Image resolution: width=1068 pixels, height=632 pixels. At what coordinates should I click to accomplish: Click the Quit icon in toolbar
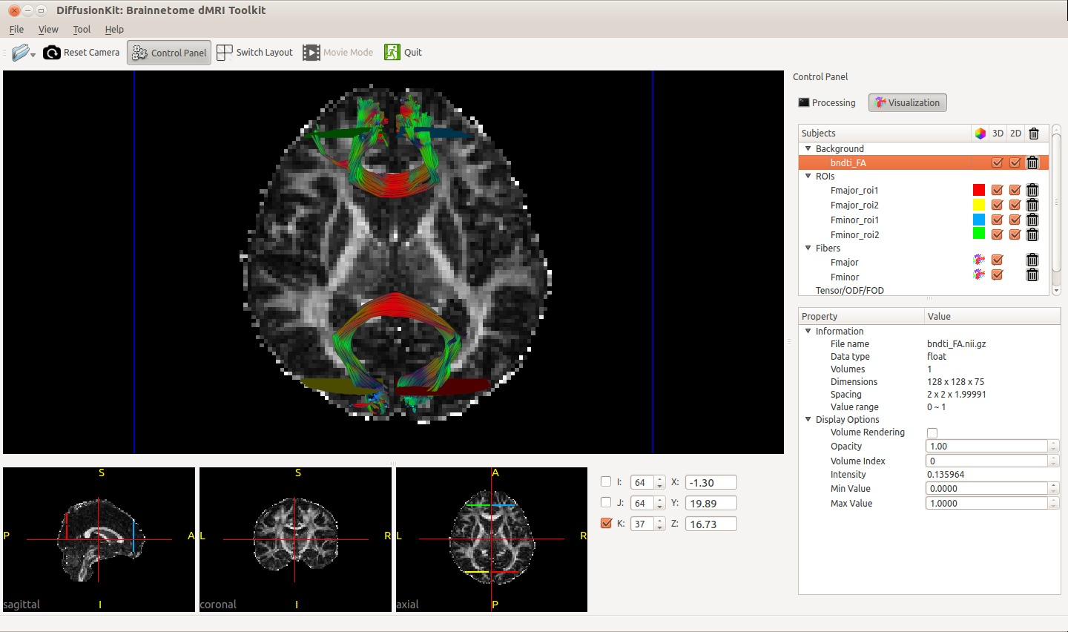pos(392,53)
